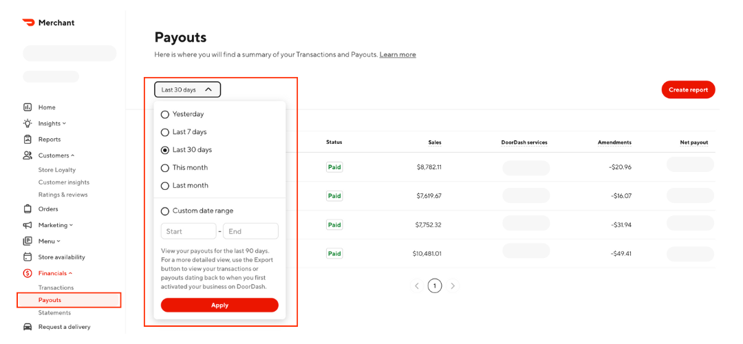
Task: Click the Request a delivery car icon
Action: (x=28, y=327)
